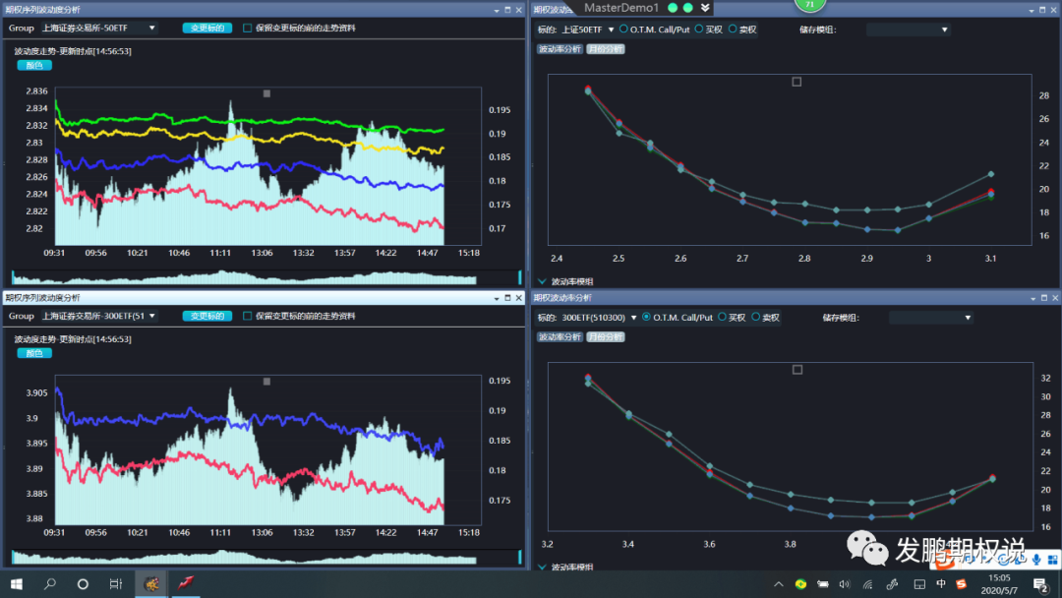Screen dimensions: 1062x598
Task: Click the microphone icon on floating input bar
Action: [1036, 560]
